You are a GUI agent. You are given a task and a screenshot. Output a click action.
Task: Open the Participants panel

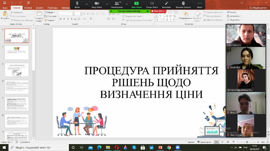pos(117,4)
